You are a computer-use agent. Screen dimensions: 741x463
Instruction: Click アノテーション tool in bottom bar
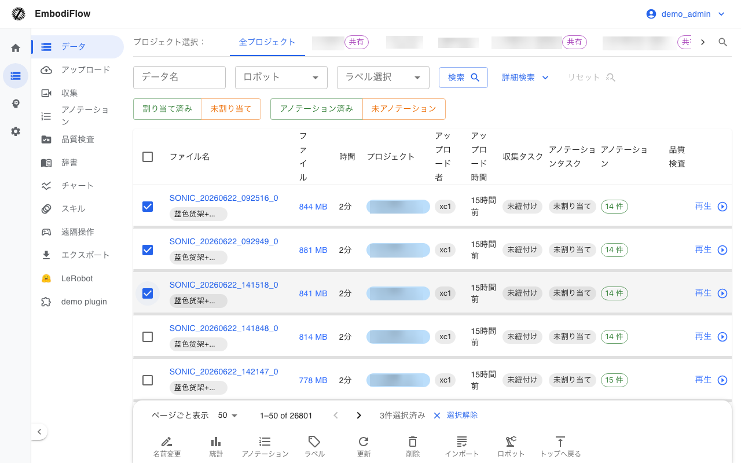[x=265, y=447]
